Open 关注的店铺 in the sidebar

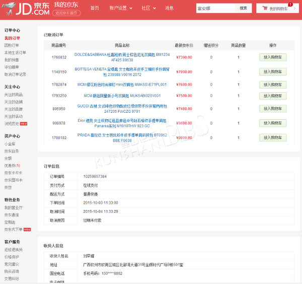pyautogui.click(x=14, y=102)
